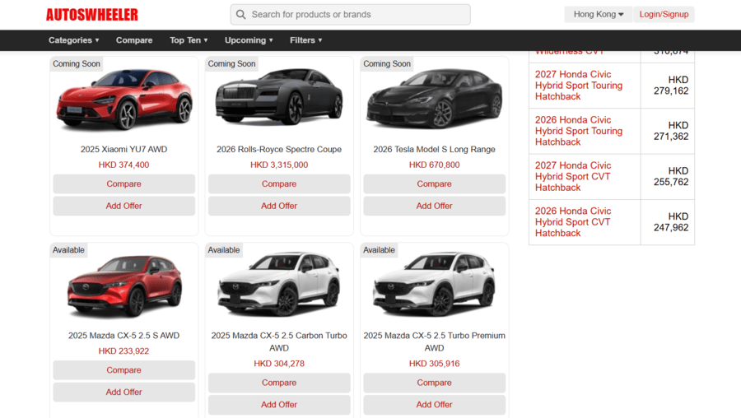Expand the Categories menu
Image resolution: width=741 pixels, height=418 pixels.
[74, 40]
